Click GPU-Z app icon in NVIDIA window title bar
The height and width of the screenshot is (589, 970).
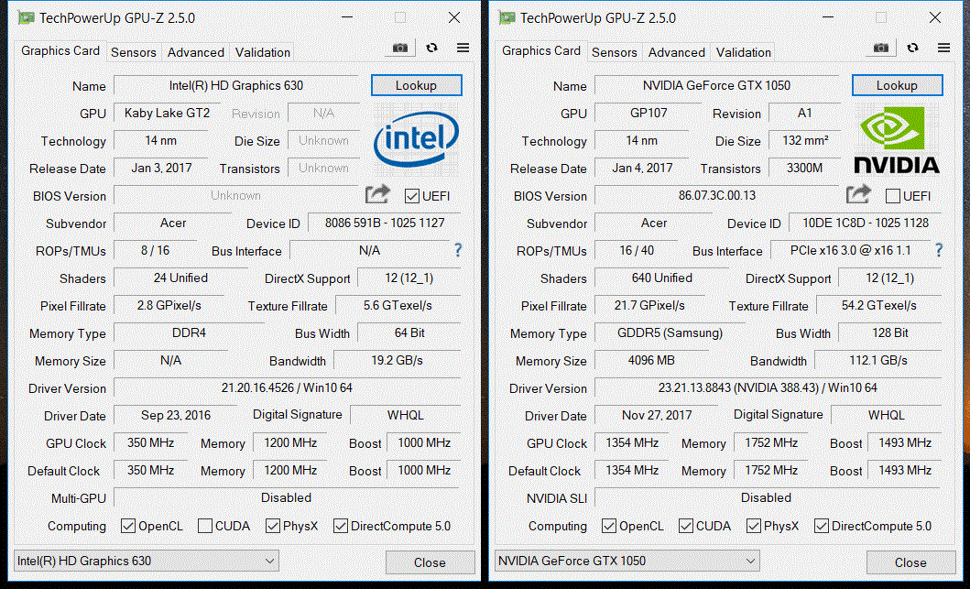click(x=507, y=18)
